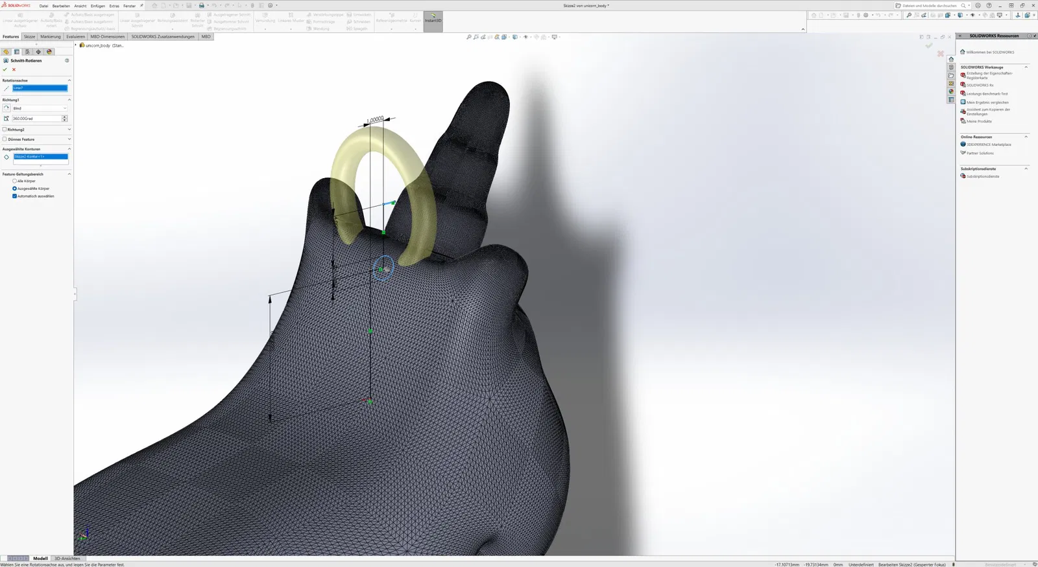Collapse the Rotationsachse section

coord(69,80)
